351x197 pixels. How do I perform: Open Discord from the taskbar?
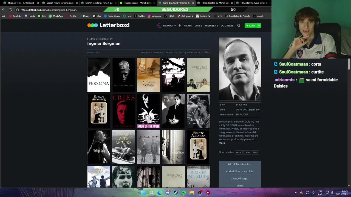click(168, 193)
